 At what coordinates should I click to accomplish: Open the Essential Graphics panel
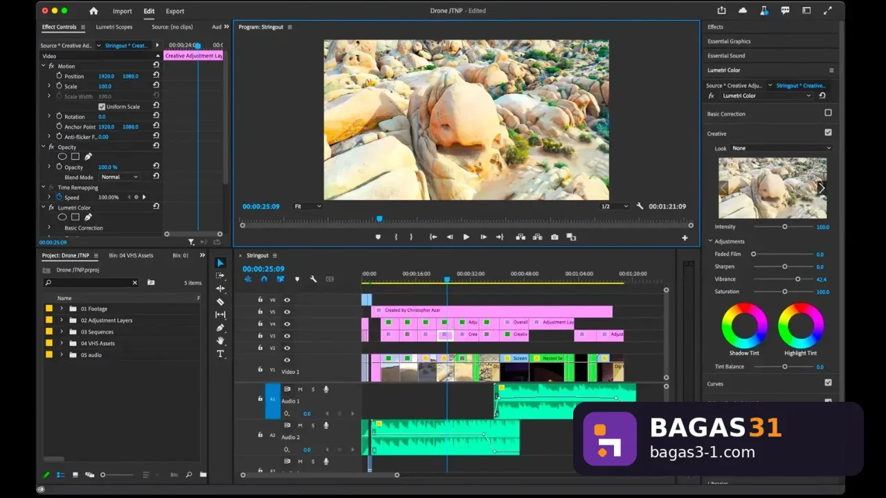click(x=729, y=41)
